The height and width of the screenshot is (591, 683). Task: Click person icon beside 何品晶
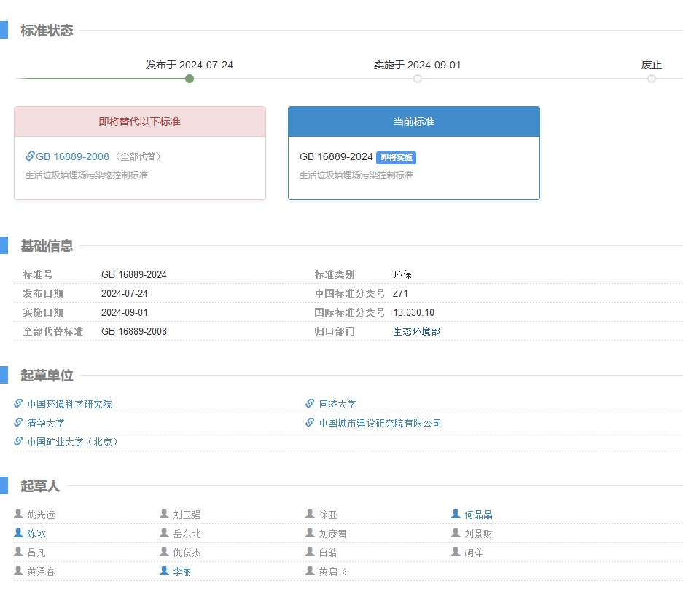click(x=456, y=514)
